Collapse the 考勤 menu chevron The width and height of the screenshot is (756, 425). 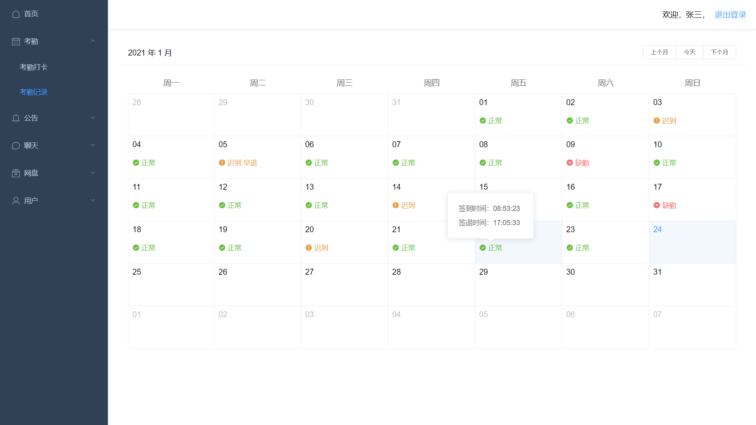point(93,41)
